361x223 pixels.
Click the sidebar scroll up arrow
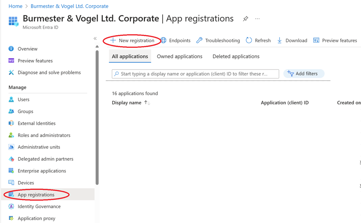(97, 47)
